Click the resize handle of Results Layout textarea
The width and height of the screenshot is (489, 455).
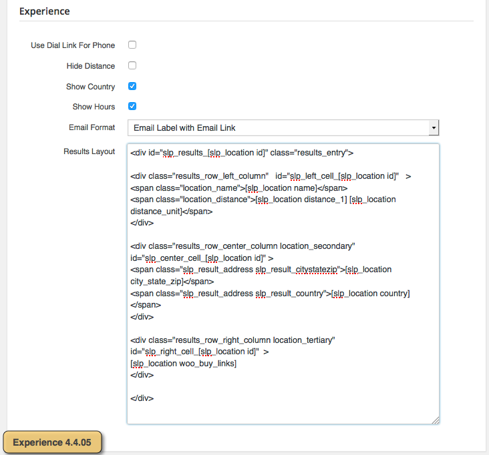click(x=435, y=420)
